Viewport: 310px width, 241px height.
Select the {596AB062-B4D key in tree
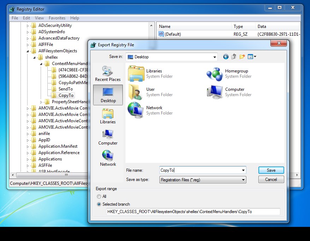73,76
